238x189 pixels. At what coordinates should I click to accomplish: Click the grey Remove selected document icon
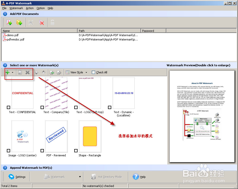(30, 23)
